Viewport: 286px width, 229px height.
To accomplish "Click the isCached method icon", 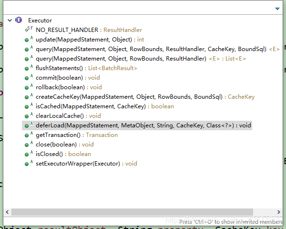I will pyautogui.click(x=29, y=106).
